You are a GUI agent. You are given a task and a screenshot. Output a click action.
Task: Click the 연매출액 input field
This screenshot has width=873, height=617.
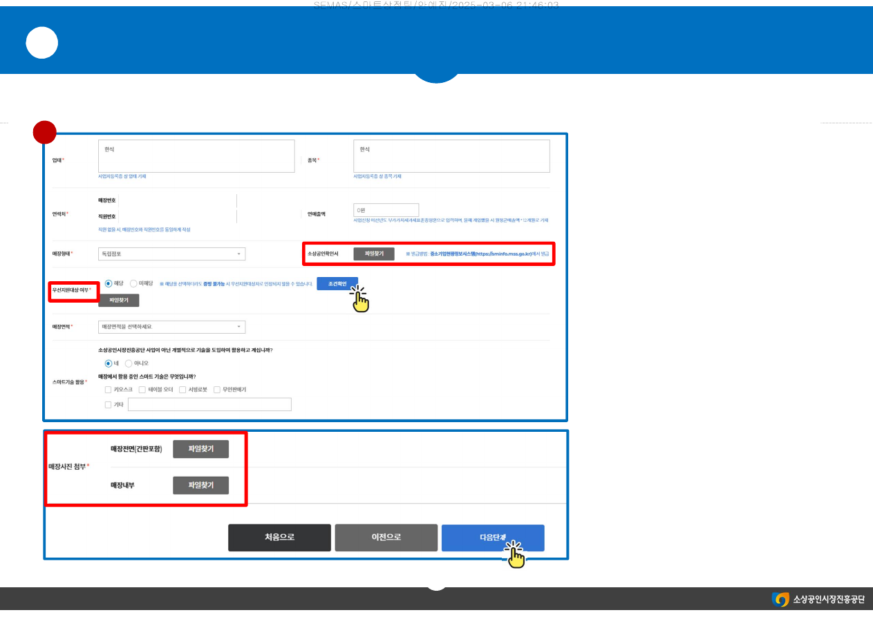pyautogui.click(x=386, y=210)
